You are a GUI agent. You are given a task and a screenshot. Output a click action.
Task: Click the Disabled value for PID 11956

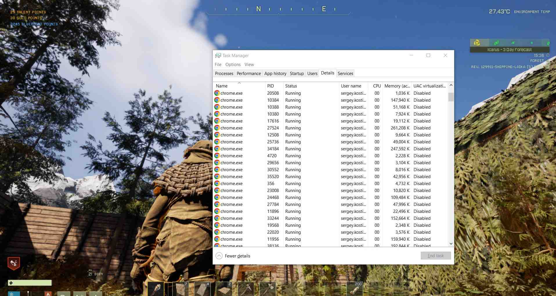coord(422,239)
